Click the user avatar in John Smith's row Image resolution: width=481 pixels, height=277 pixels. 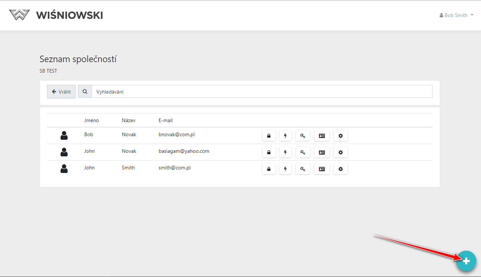(64, 169)
